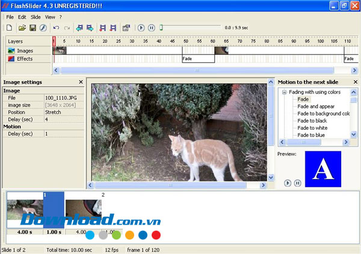Click the move slide right toolbar icon

90,28
